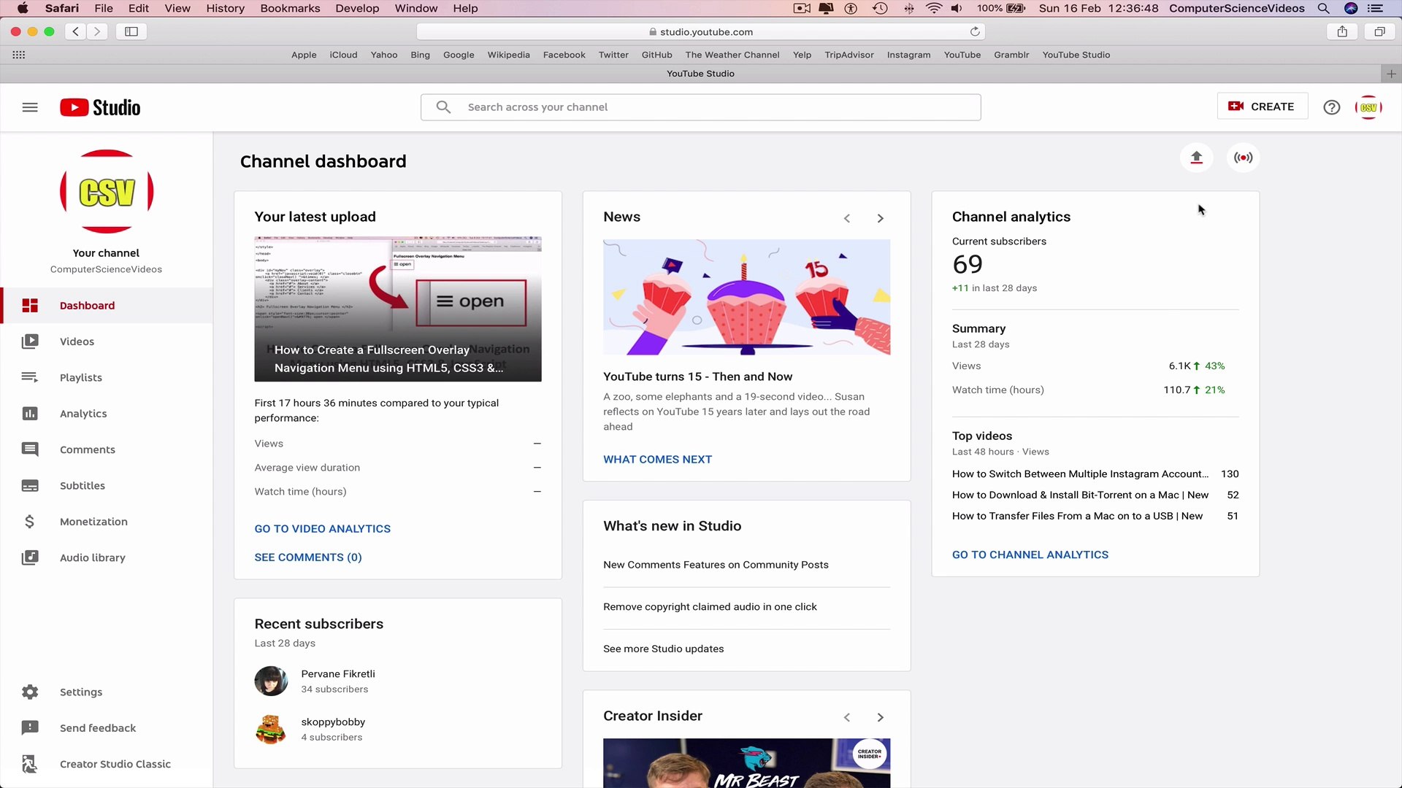Viewport: 1402px width, 788px height.
Task: Open the Analytics section
Action: [x=83, y=413]
